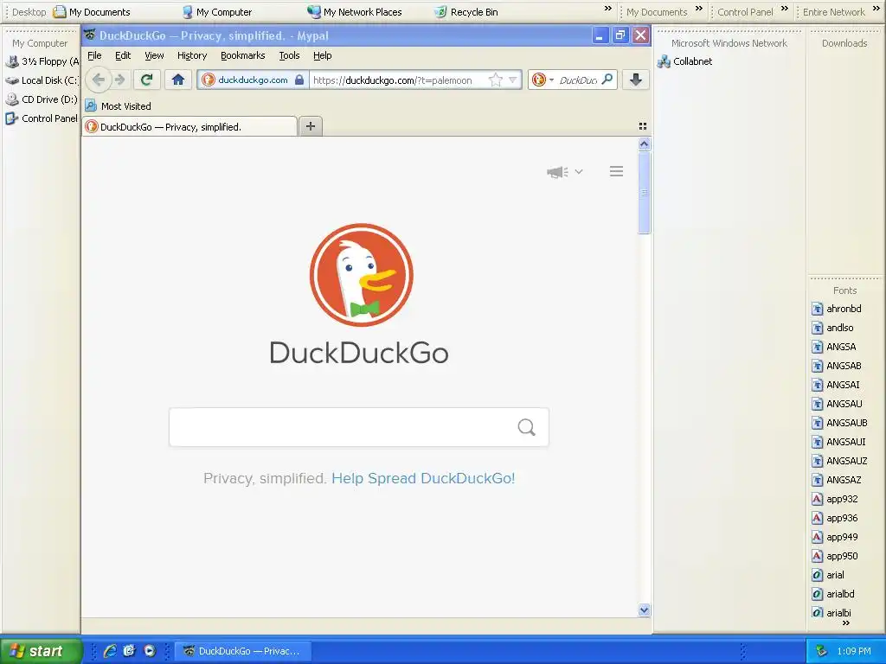Launch the media player Quick Launch icon
886x664 pixels.
[149, 651]
